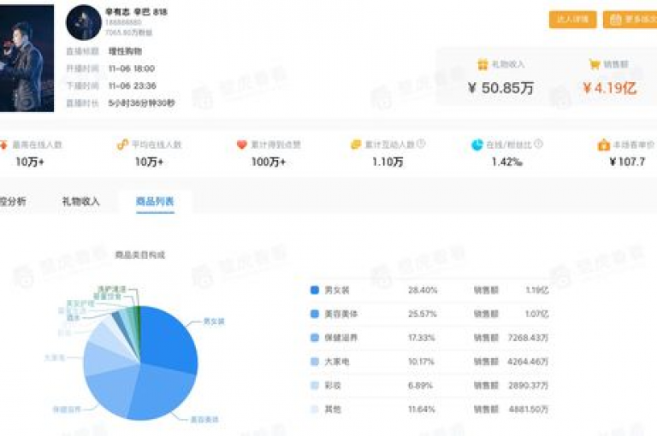Click the 10.17% percentage value
Image resolution: width=657 pixels, height=436 pixels.
pyautogui.click(x=421, y=362)
